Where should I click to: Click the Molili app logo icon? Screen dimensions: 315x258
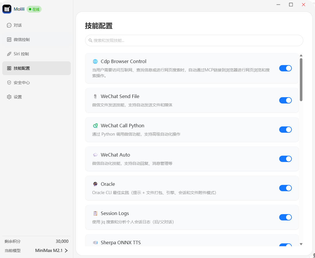click(x=7, y=9)
